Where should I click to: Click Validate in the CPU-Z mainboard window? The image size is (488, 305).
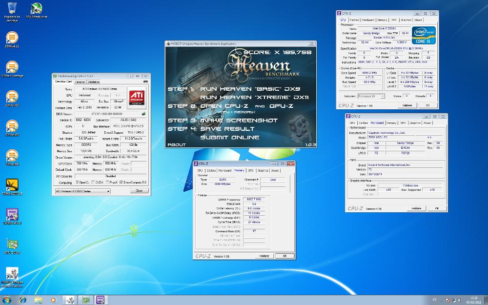416,208
